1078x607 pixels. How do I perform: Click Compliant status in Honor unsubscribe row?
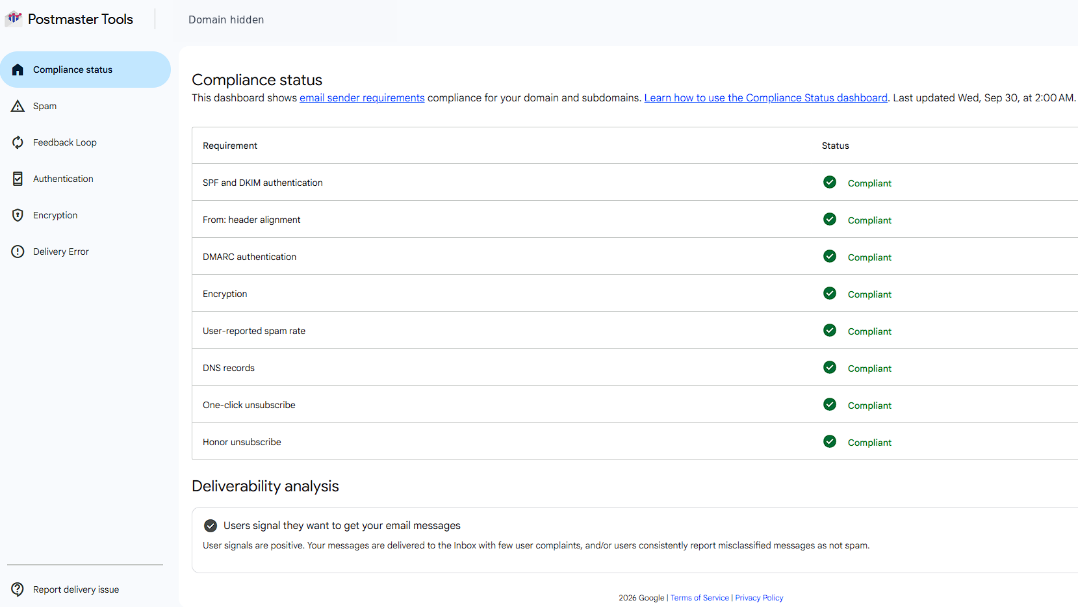(x=869, y=443)
